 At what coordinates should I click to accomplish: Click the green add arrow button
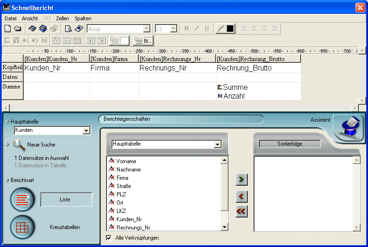point(241,179)
